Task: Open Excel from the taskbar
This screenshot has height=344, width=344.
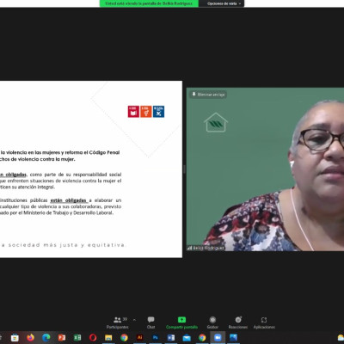Action: click(77, 338)
